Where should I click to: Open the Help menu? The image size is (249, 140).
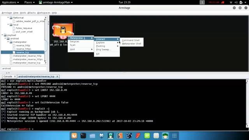coord(54,13)
